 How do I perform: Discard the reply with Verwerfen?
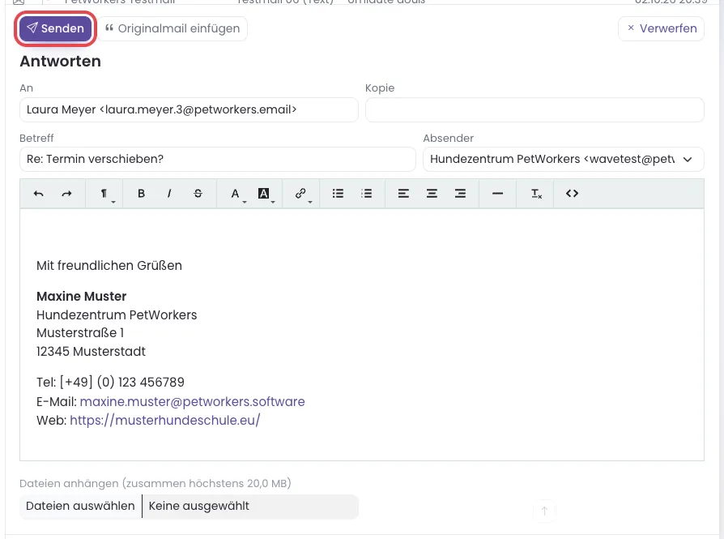click(x=661, y=28)
